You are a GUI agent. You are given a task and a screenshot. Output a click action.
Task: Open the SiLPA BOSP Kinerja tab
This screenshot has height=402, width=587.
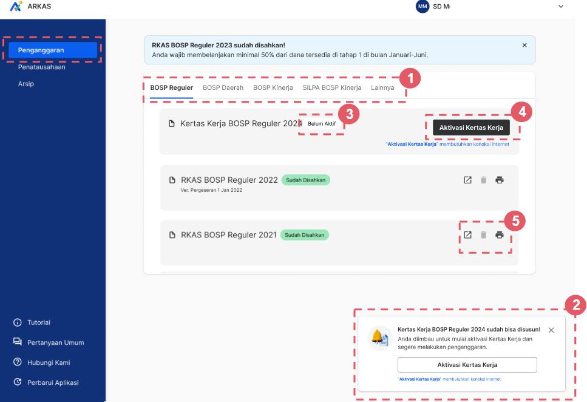tap(332, 87)
